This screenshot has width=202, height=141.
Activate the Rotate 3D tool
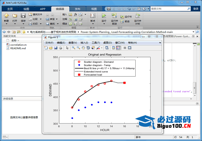88,48
